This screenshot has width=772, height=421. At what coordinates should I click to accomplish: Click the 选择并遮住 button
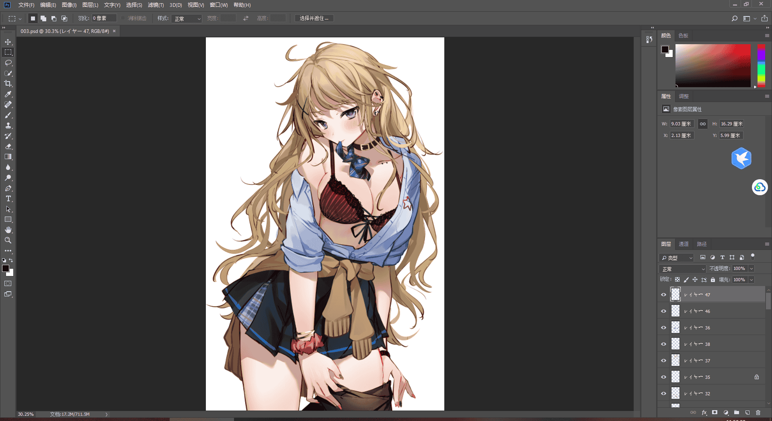[314, 18]
